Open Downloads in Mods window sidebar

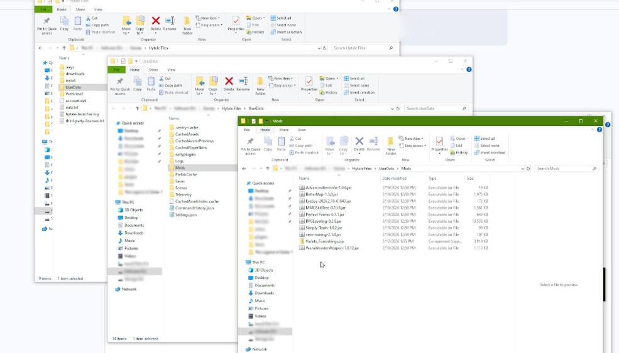pyautogui.click(x=264, y=293)
